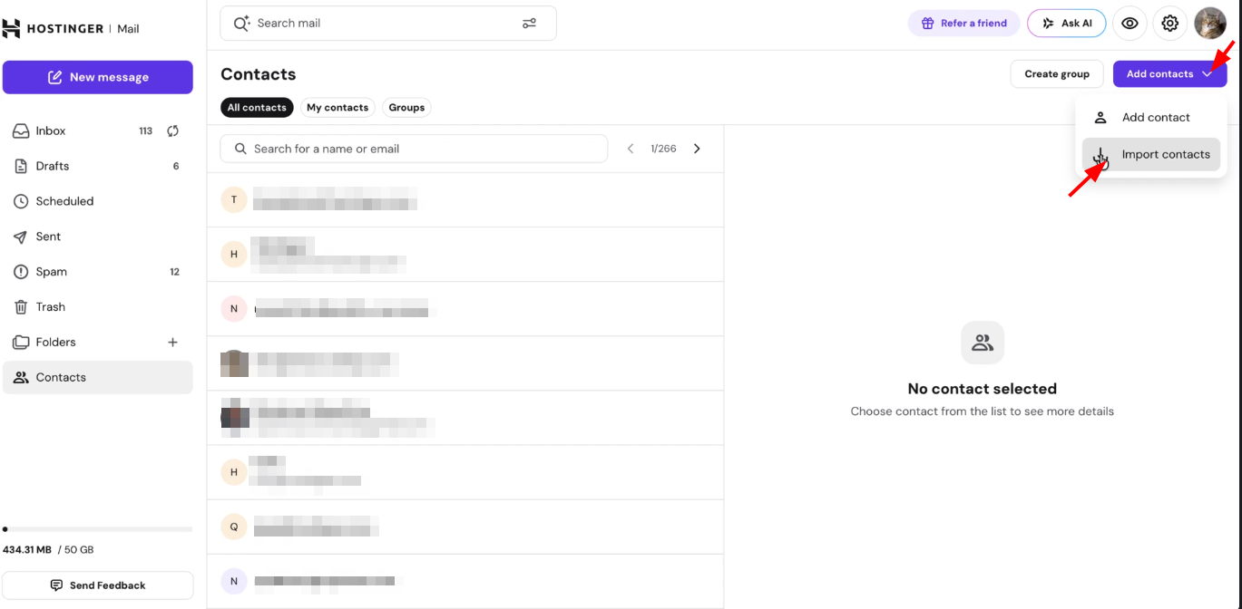The width and height of the screenshot is (1242, 609).
Task: Click the storage usage bar
Action: (98, 529)
